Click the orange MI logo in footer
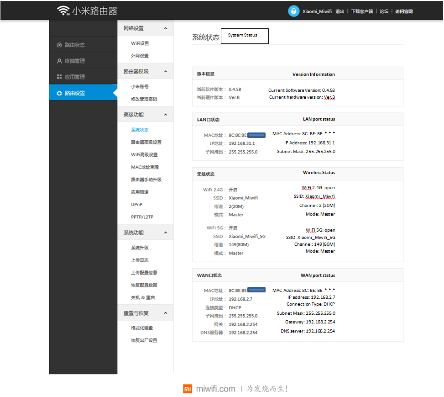The image size is (444, 397). point(188,389)
